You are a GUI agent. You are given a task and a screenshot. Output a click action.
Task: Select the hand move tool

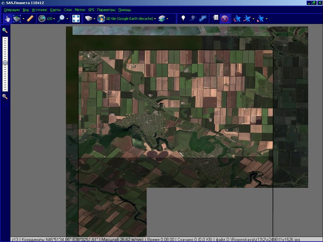point(7,19)
